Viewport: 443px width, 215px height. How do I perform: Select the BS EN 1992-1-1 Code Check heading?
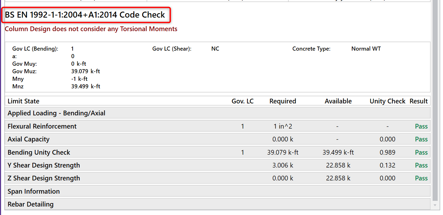click(85, 15)
